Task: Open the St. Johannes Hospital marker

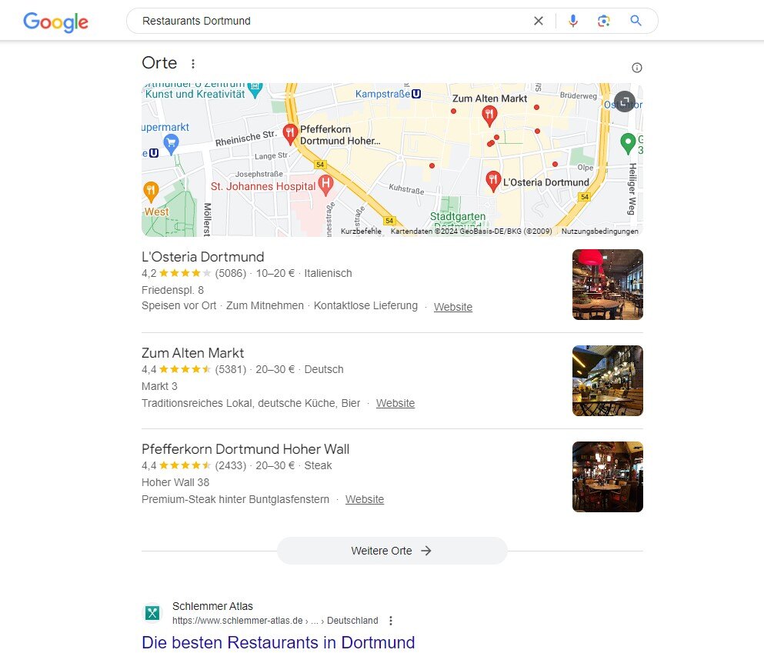Action: [325, 185]
